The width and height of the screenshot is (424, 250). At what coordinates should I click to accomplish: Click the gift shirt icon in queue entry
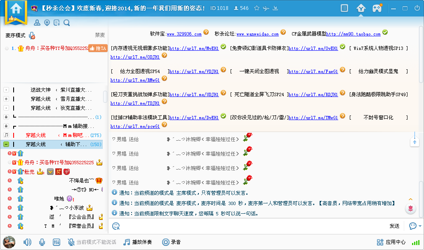[x=21, y=48]
